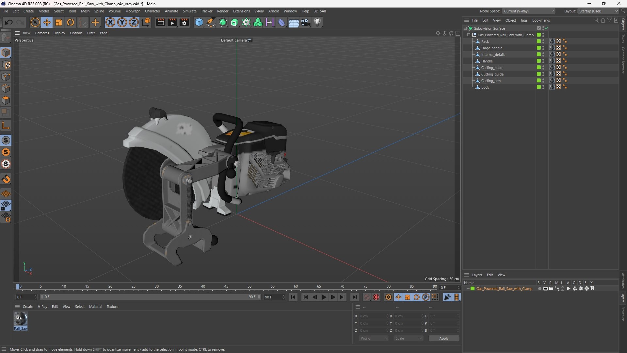This screenshot has height=353, width=627.
Task: Open the Object manager Tags menu
Action: pyautogui.click(x=524, y=20)
